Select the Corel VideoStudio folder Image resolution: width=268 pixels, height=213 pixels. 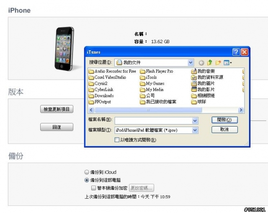tap(107, 77)
